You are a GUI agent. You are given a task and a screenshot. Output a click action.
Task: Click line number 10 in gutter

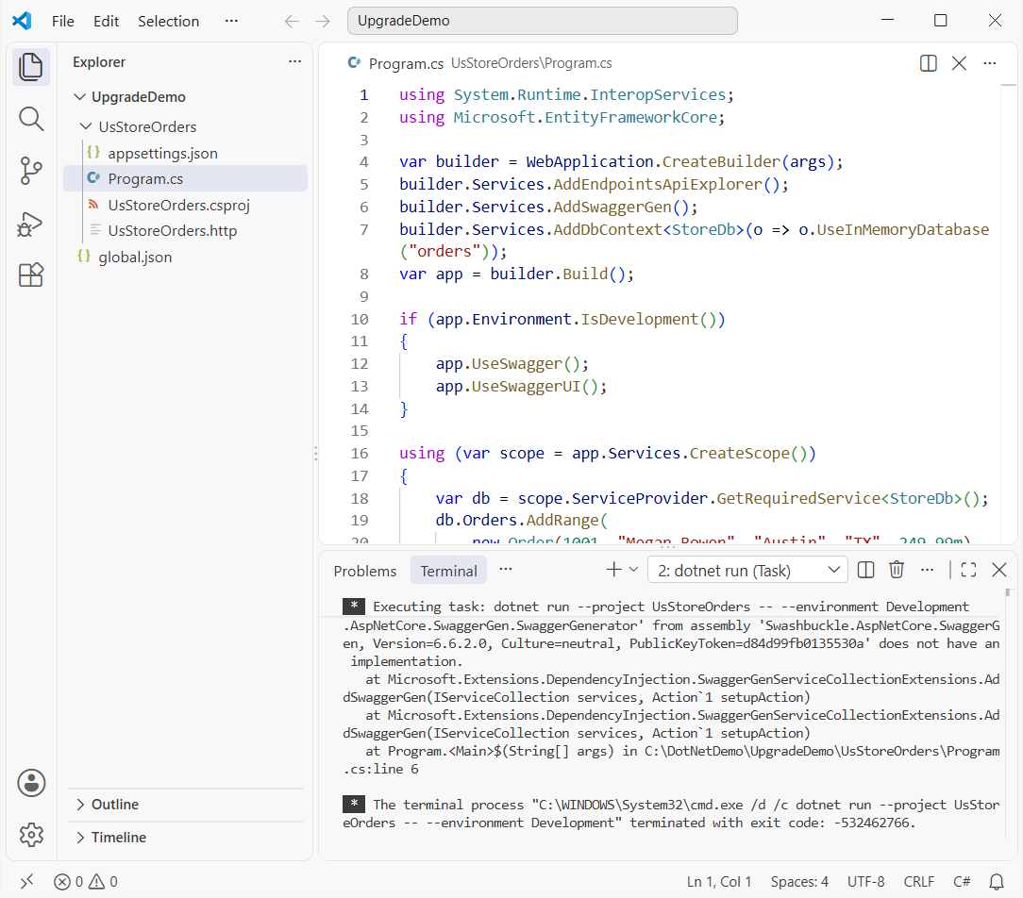[360, 320]
